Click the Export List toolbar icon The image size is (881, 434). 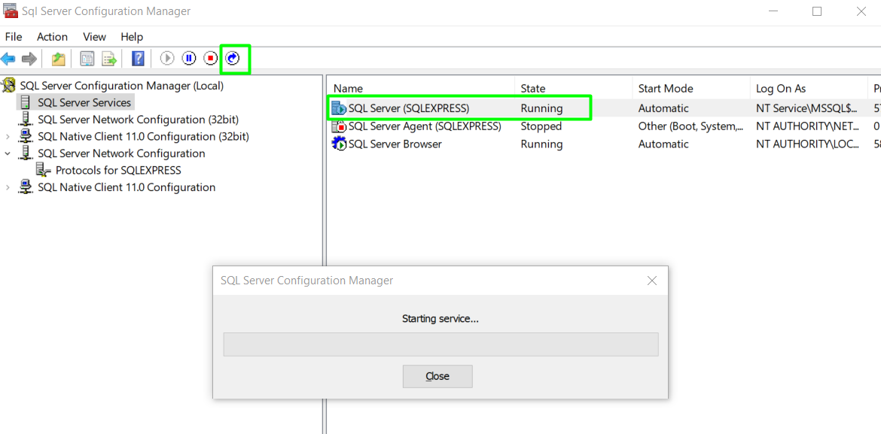point(108,59)
